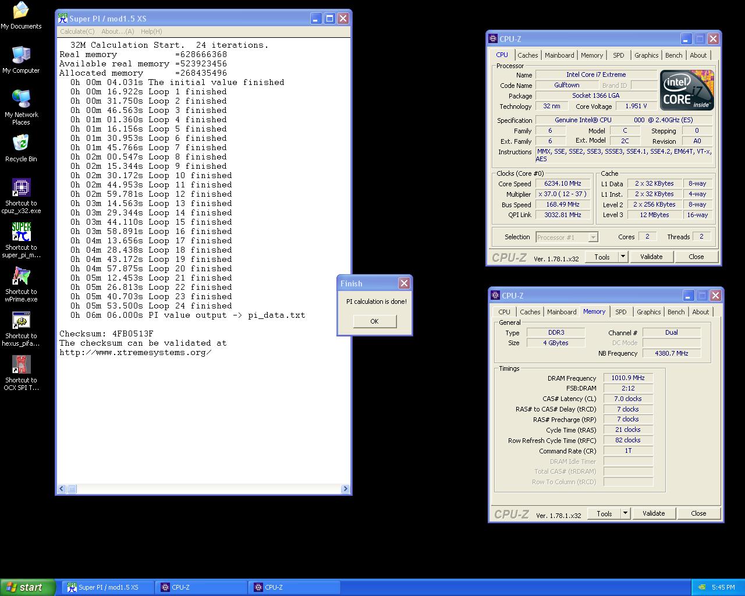Open the Calculate(C) menu in Super PI
Image resolution: width=745 pixels, height=596 pixels.
click(x=77, y=31)
